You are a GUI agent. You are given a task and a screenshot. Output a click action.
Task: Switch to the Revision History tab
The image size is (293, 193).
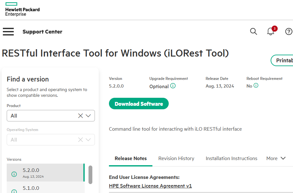tap(176, 158)
